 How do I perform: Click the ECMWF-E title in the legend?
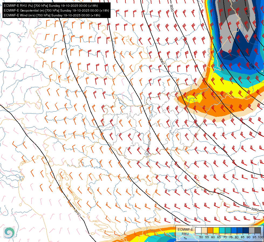185,230
